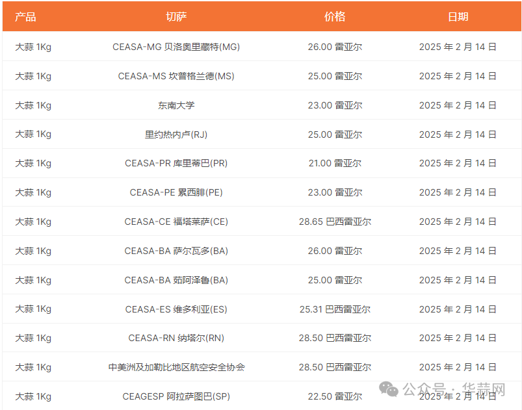
Task: Select the CEASA-BA 萨尔瓦多(BA) cell
Action: [176, 251]
